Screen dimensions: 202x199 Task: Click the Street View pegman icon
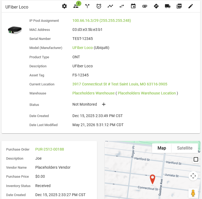pyautogui.click(x=193, y=193)
